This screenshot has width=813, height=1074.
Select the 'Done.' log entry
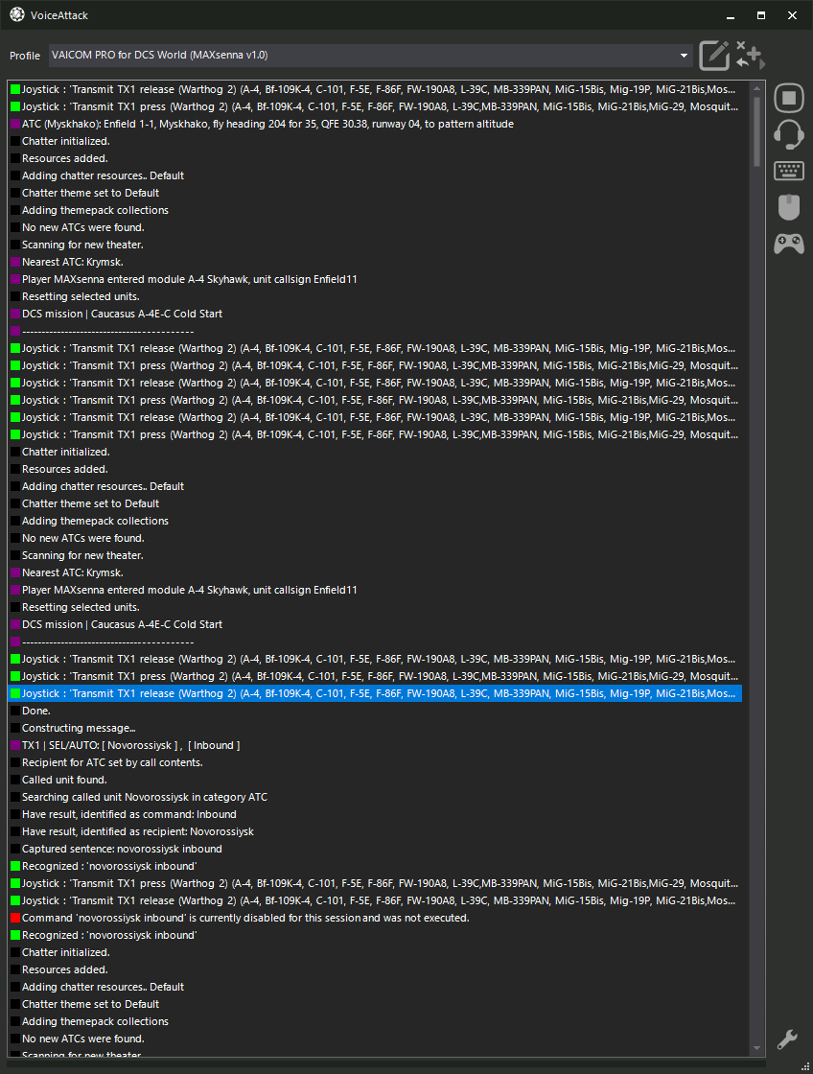(x=375, y=711)
